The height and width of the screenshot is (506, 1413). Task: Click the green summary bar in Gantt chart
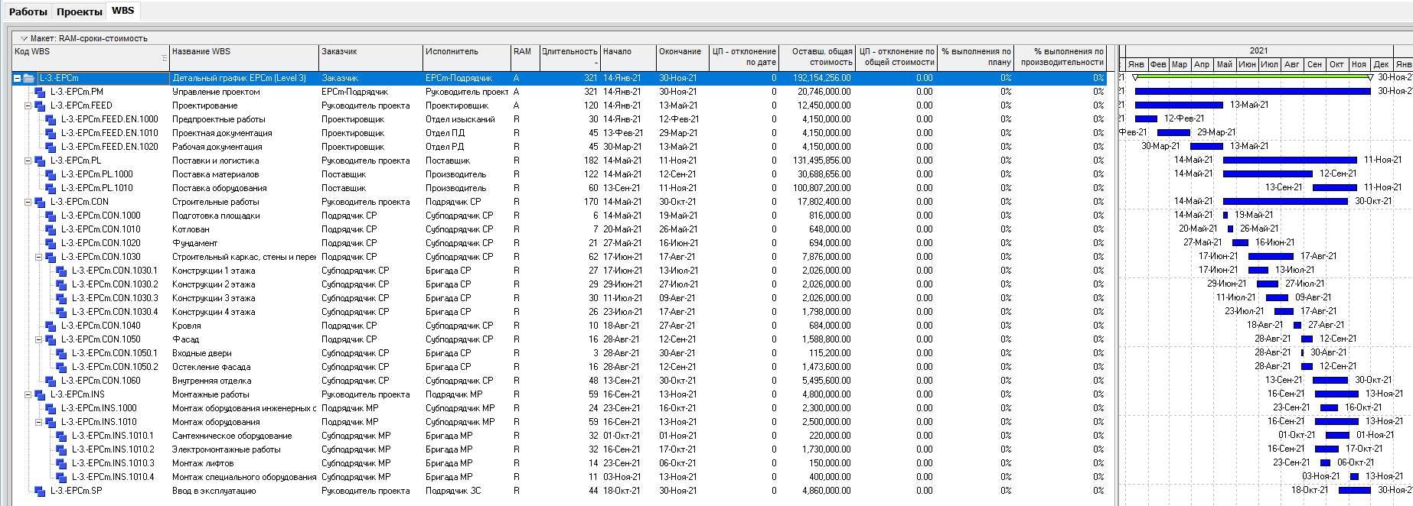pos(1251,76)
